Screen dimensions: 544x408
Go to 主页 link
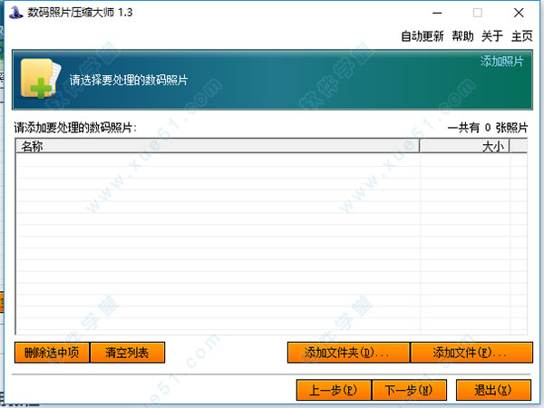point(522,36)
